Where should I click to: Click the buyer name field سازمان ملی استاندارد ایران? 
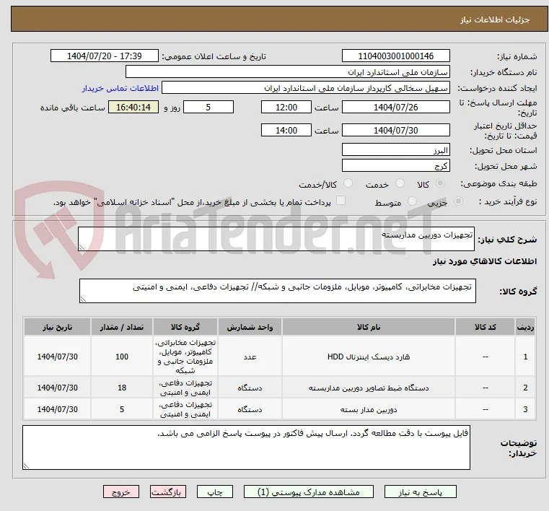(287, 72)
